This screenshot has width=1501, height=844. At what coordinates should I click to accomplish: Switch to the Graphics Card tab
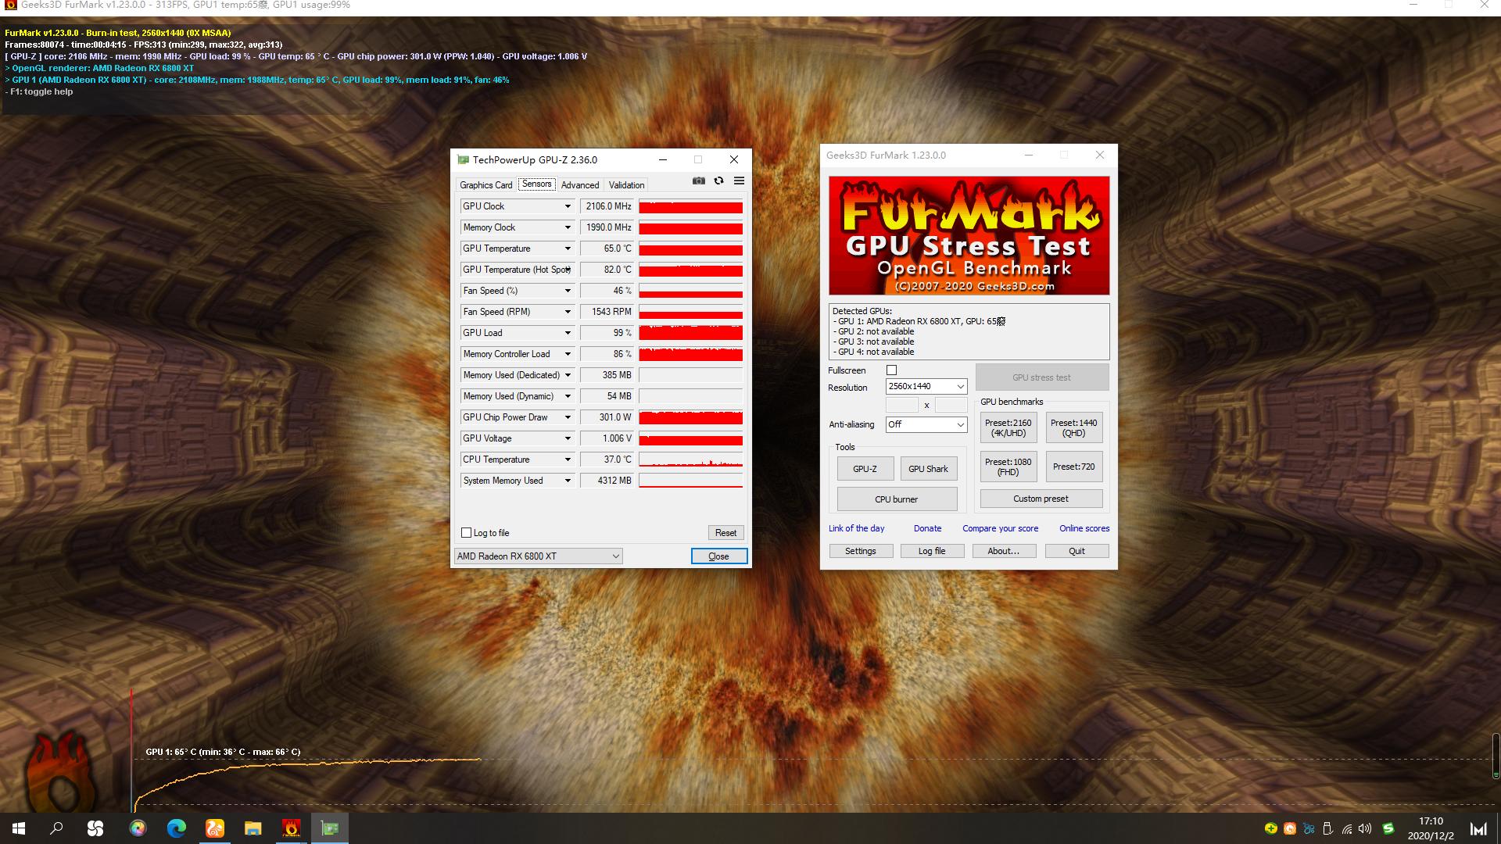[x=485, y=184]
